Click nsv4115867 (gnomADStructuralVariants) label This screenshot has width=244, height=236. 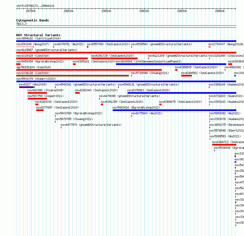47,50
